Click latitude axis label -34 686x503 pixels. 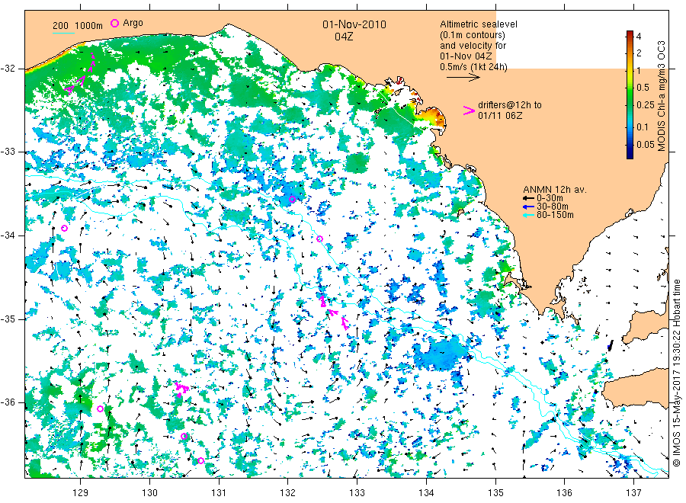8,235
